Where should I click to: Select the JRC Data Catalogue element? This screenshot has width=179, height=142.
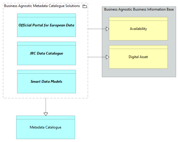pyautogui.click(x=47, y=53)
